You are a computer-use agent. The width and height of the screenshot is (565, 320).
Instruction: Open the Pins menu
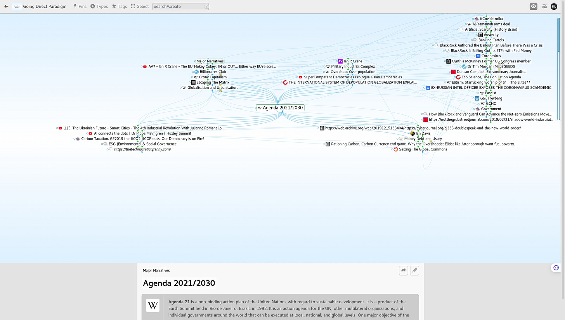click(x=80, y=6)
